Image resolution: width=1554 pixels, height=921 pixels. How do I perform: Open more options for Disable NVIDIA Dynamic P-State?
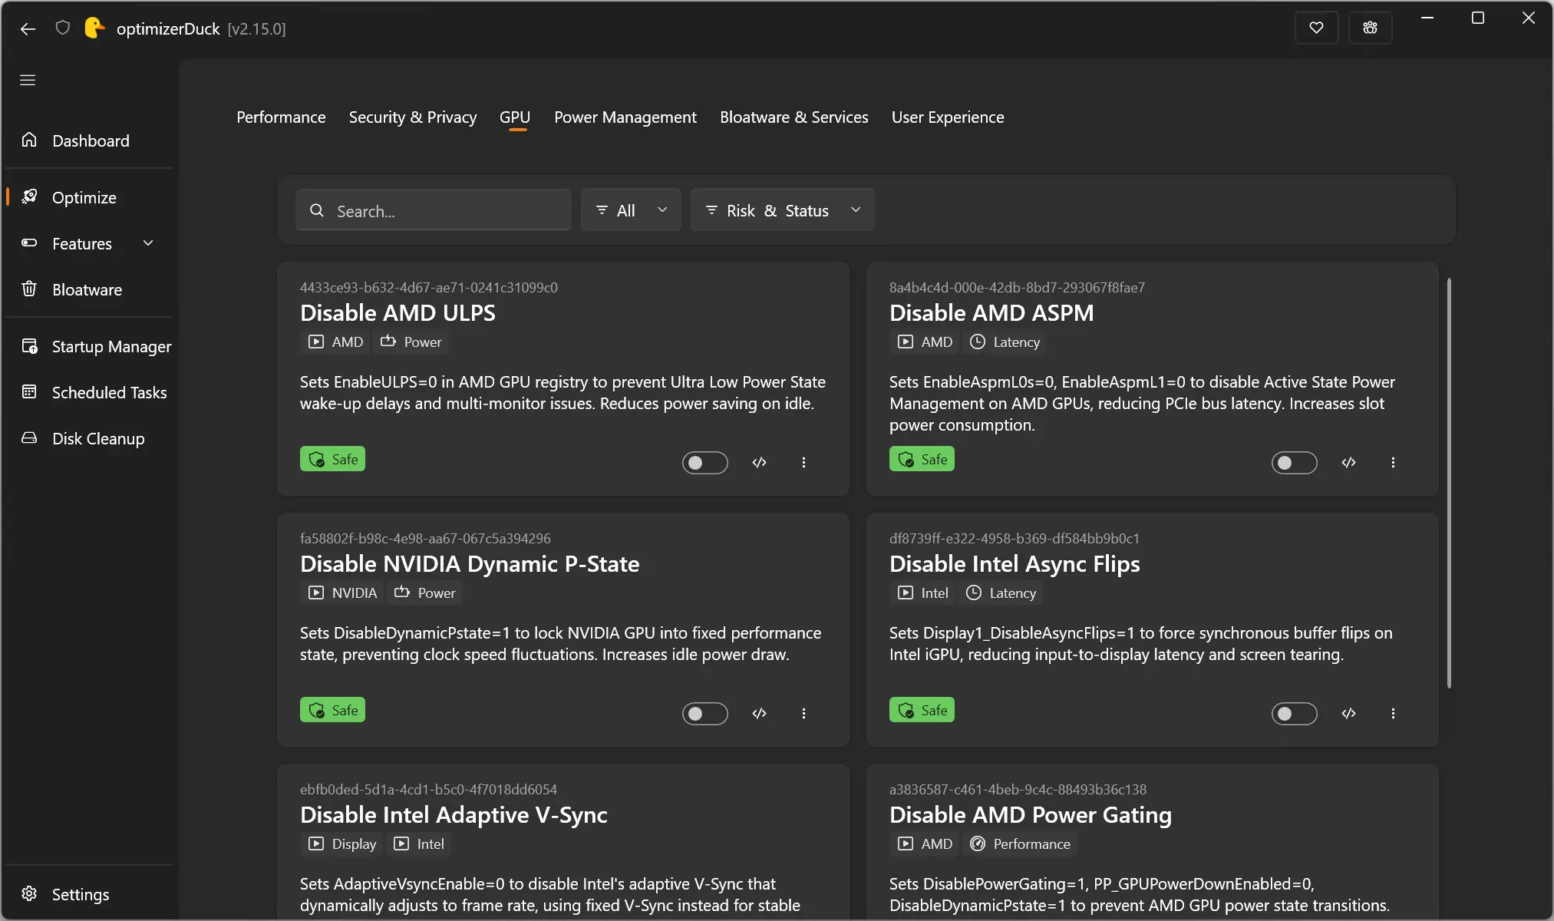[x=803, y=713]
